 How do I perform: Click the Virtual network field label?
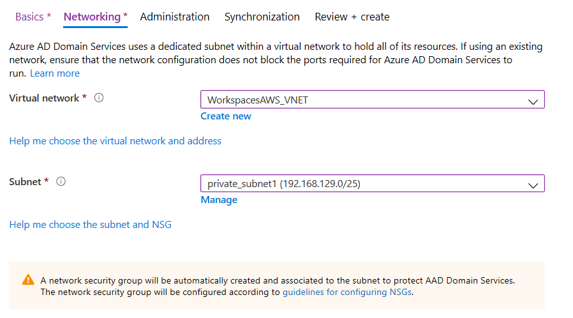click(45, 98)
